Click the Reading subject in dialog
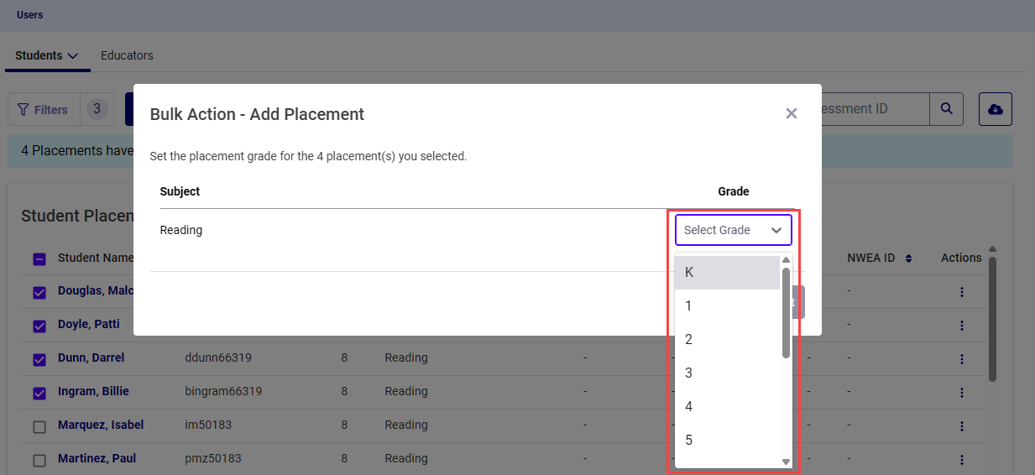This screenshot has height=475, width=1035. coord(181,230)
